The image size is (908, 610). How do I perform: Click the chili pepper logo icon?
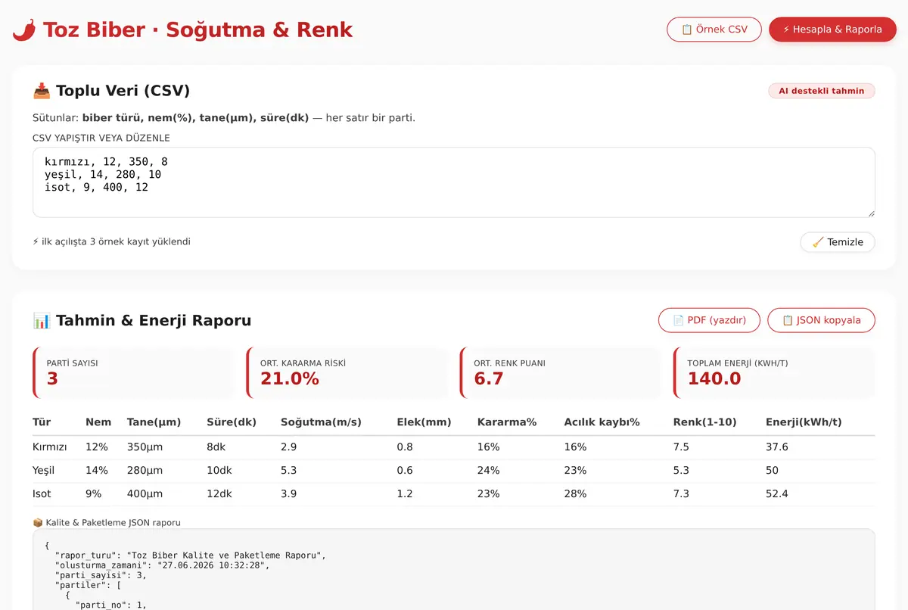point(24,30)
